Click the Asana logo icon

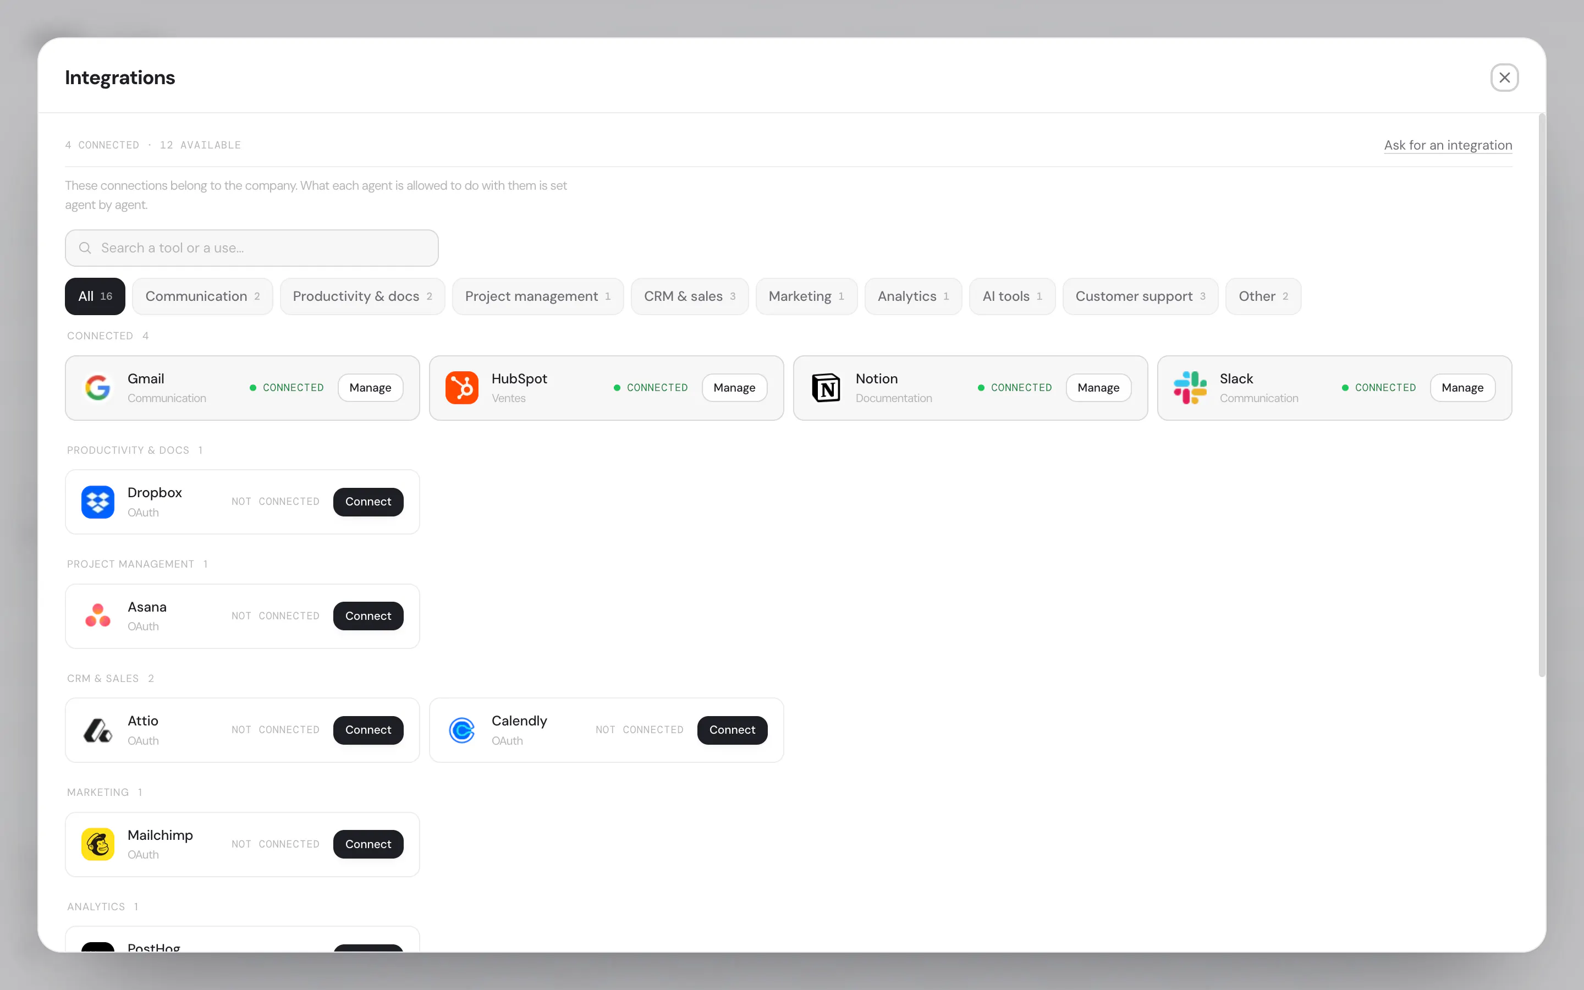click(97, 616)
